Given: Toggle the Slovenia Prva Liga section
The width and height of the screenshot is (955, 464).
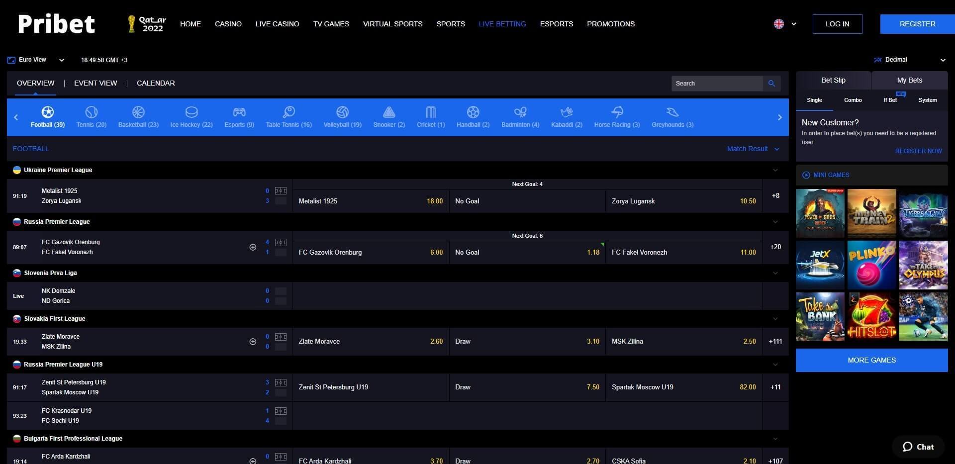Looking at the screenshot, I should pyautogui.click(x=775, y=273).
